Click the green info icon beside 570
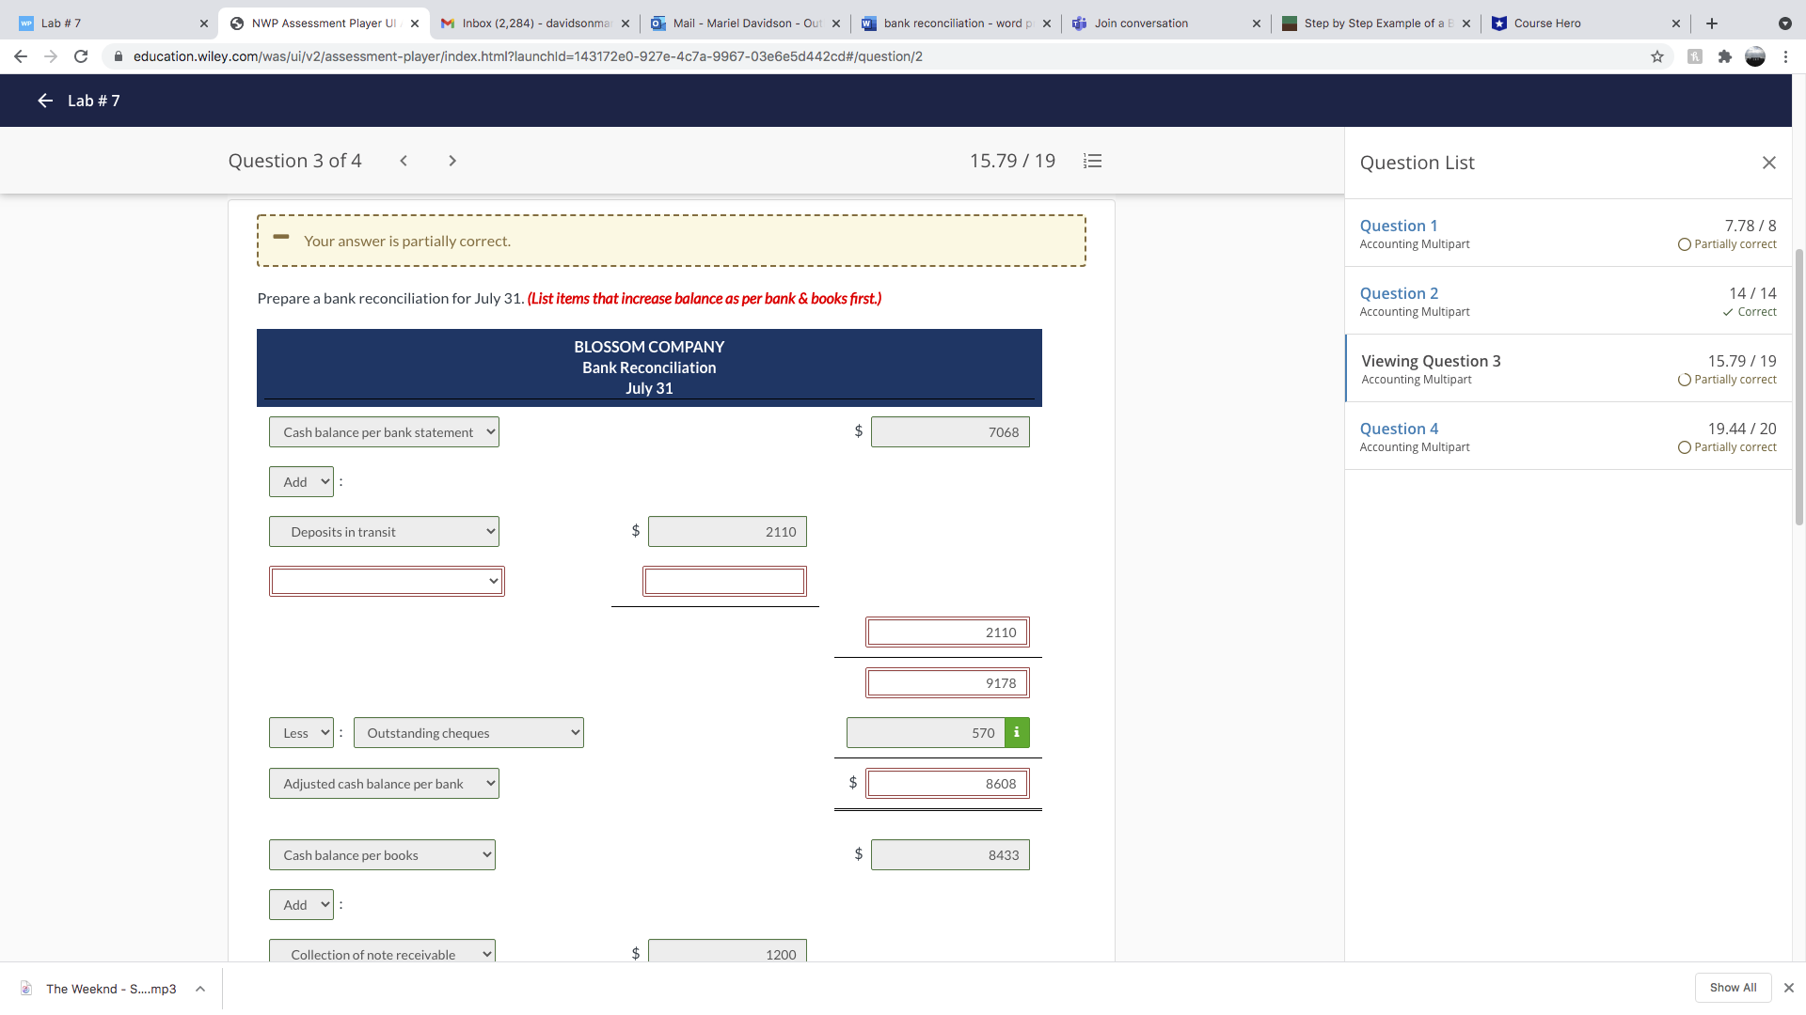Screen dimensions: 1806x1015 pyautogui.click(x=1016, y=733)
